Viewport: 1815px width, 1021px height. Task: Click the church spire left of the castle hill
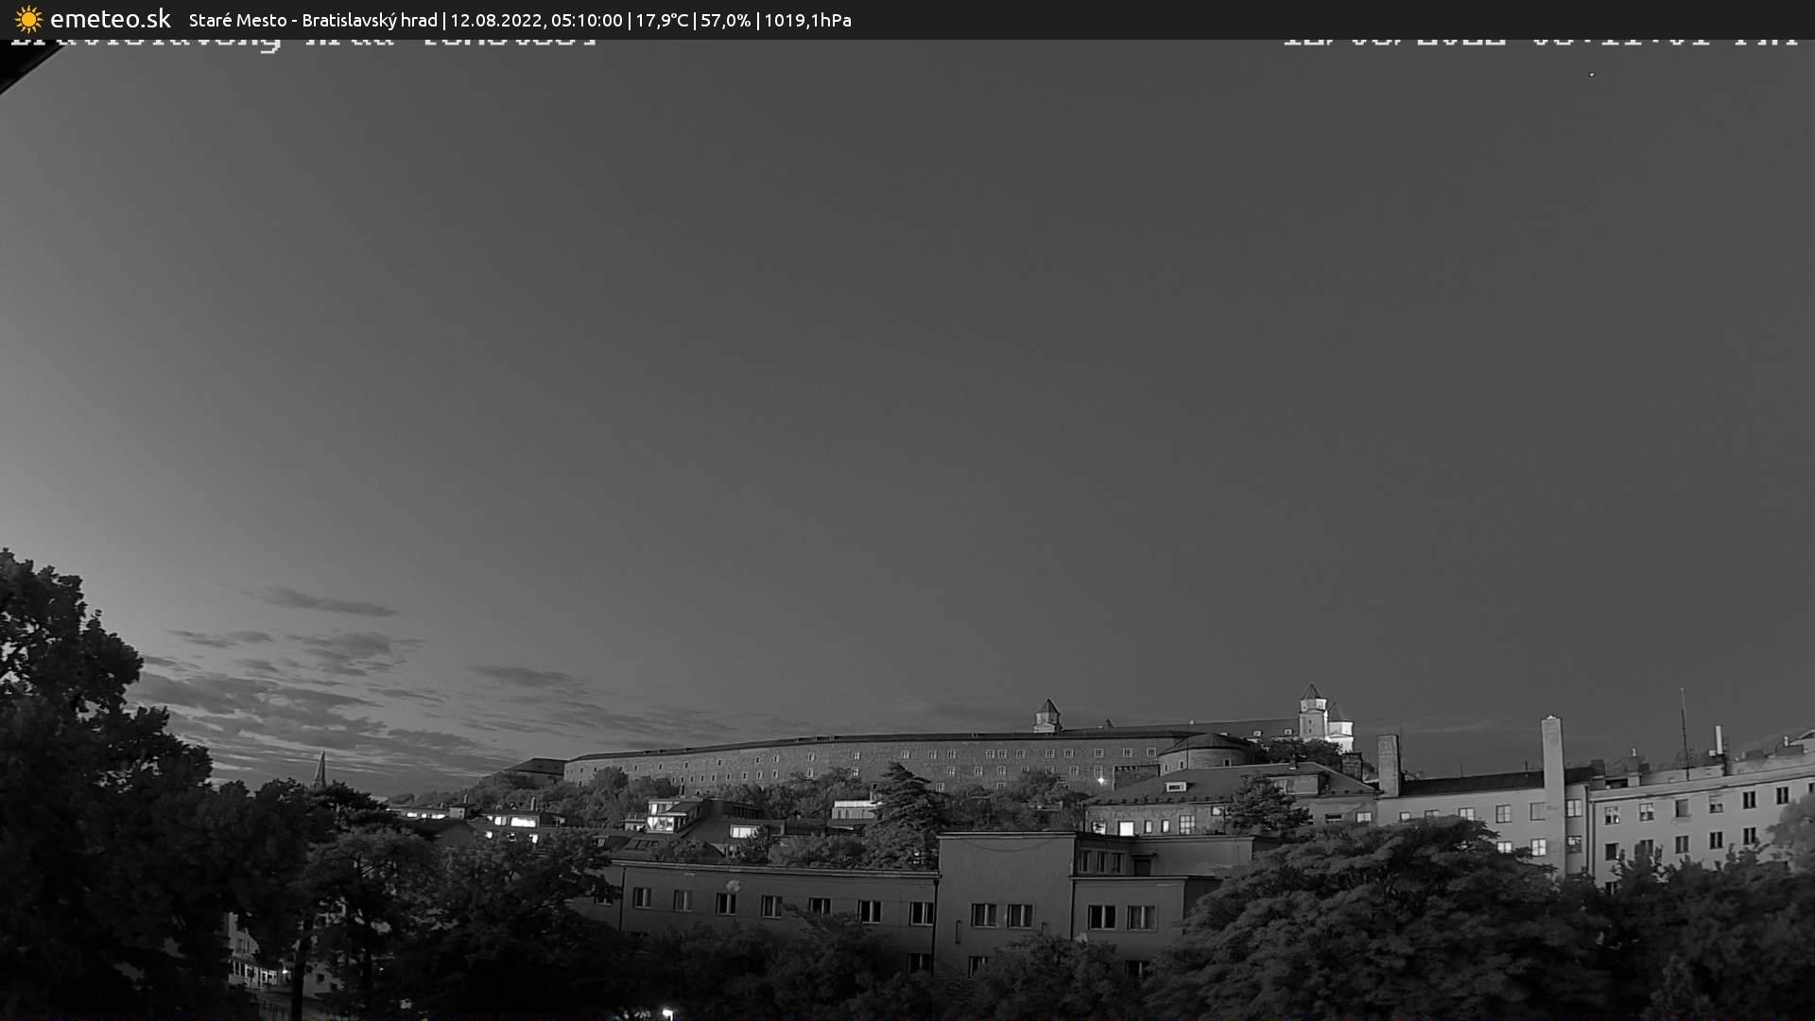click(x=320, y=770)
